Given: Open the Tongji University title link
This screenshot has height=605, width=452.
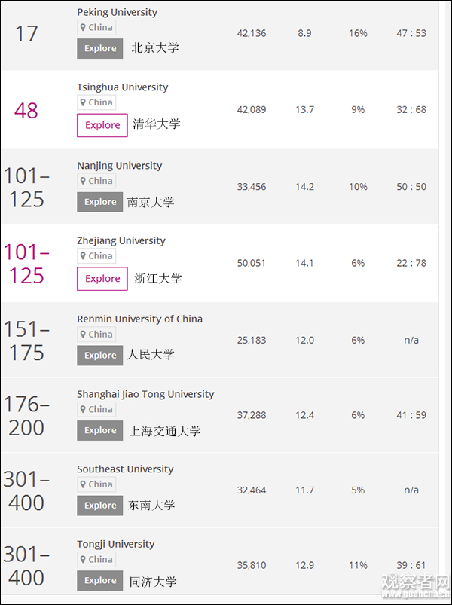Looking at the screenshot, I should pyautogui.click(x=115, y=545).
